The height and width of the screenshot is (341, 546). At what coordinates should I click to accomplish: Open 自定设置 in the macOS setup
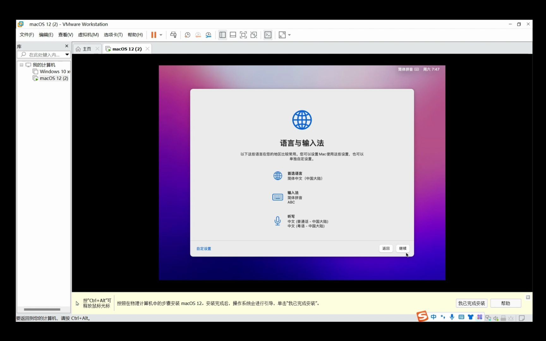[x=203, y=248]
